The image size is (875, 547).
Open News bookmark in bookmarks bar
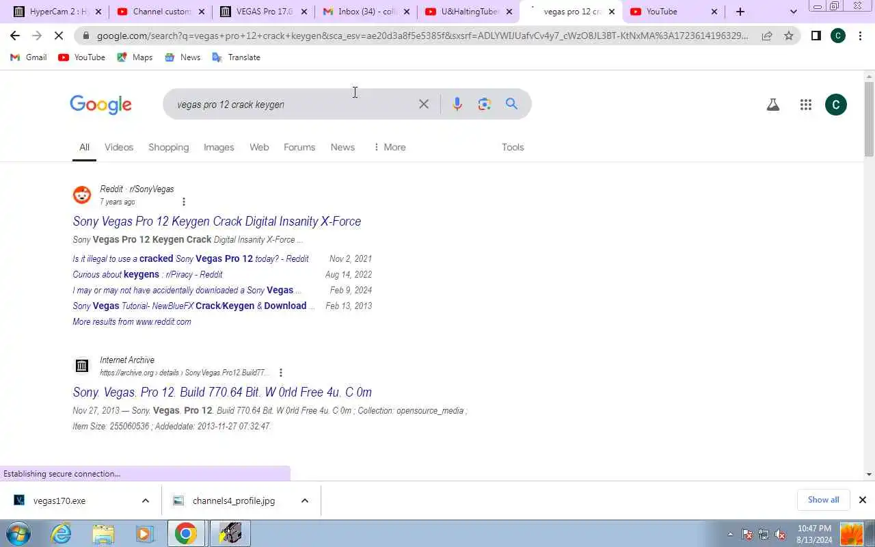[x=183, y=57]
